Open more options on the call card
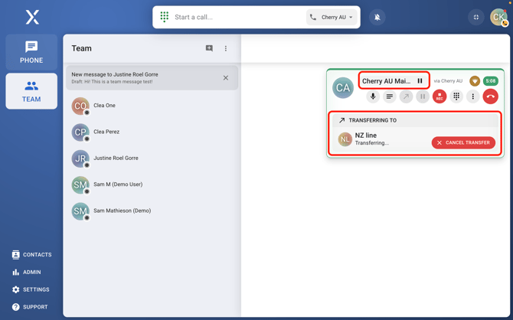513x320 pixels. pos(473,96)
